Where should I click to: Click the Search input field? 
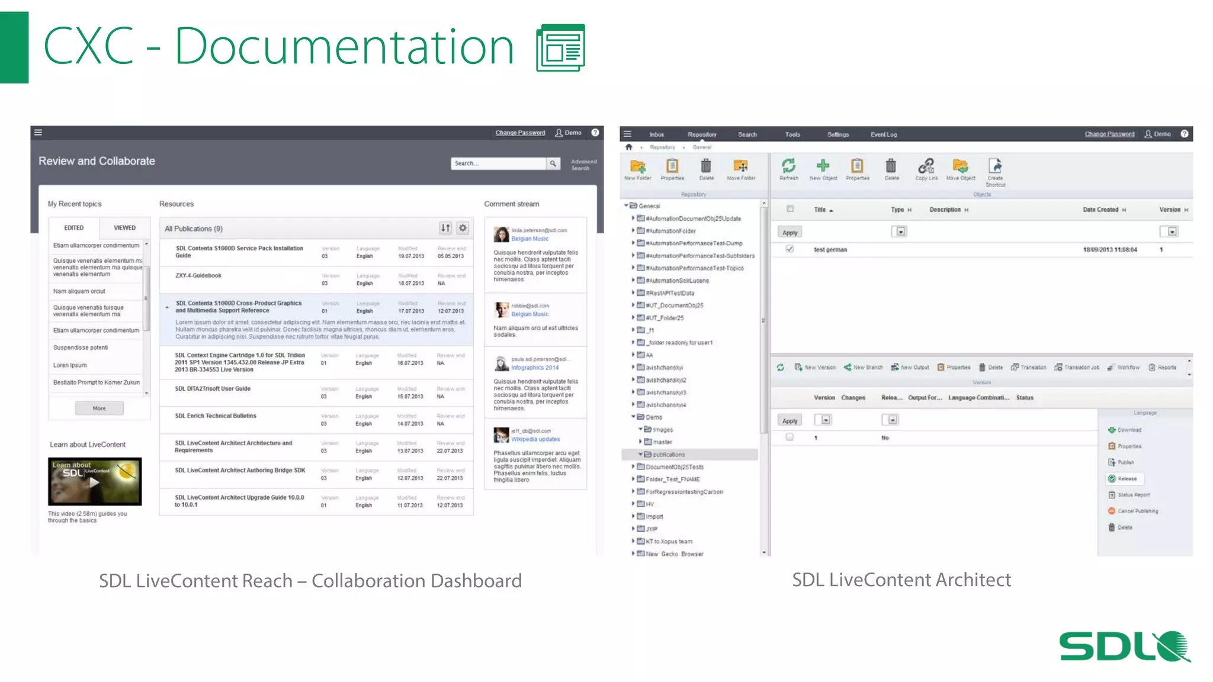pos(498,163)
